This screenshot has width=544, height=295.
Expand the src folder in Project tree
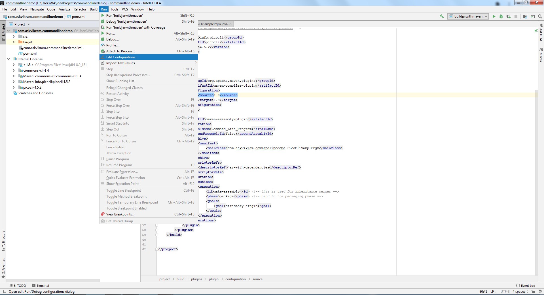coord(13,36)
